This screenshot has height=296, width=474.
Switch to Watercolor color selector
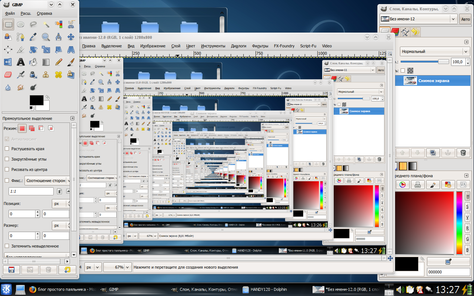pos(433,184)
